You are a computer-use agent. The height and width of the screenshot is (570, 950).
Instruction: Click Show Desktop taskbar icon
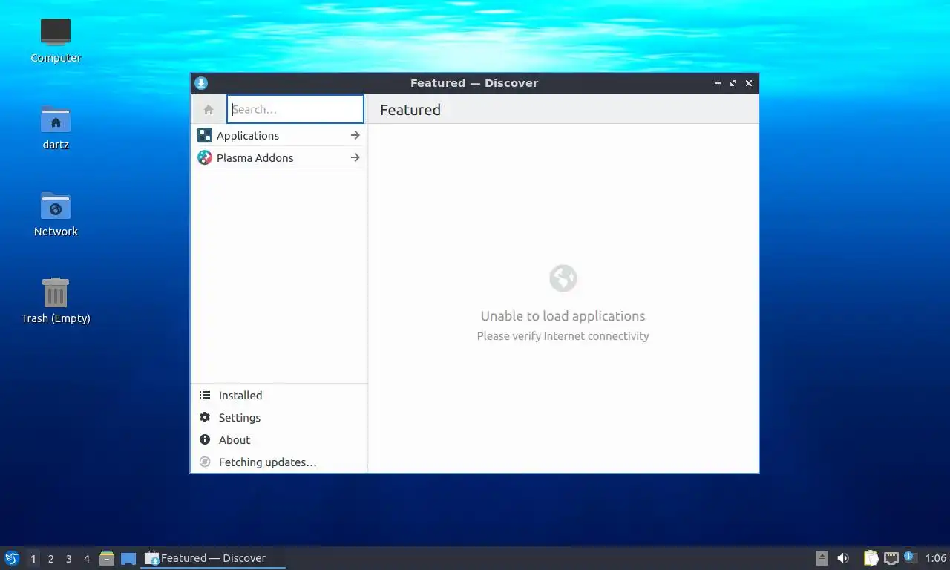pos(128,558)
